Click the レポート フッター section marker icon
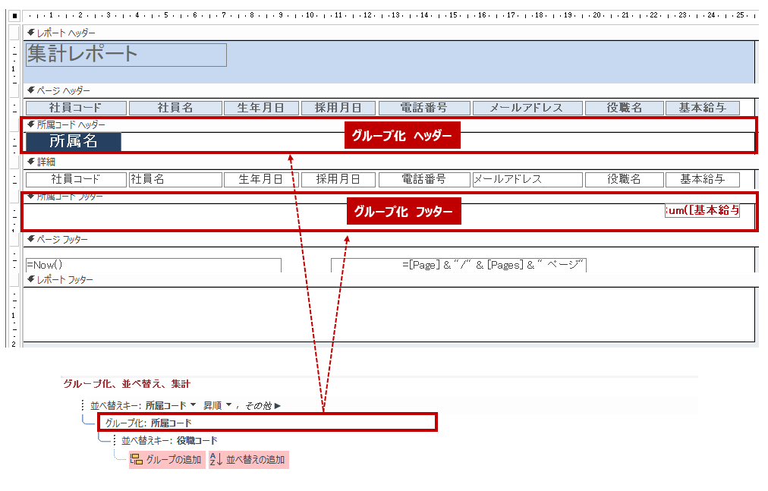This screenshot has width=768, height=491. (30, 280)
